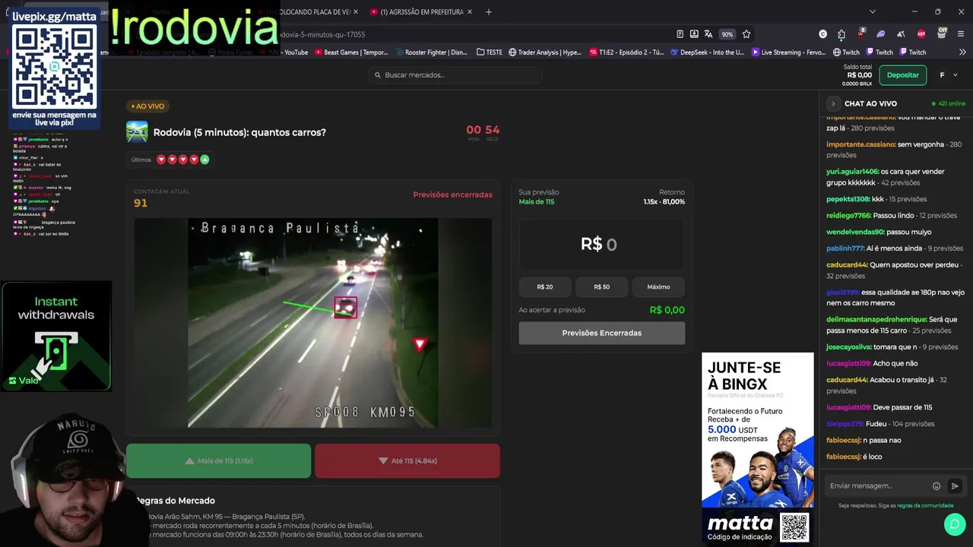The image size is (973, 547).
Task: Open Live Streaming - Fervo bookmark
Action: (x=788, y=52)
